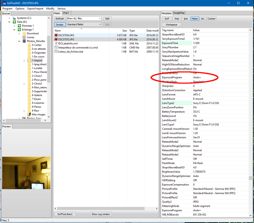Viewport: 254px width, 223px height.
Task: Select the Iptc metadata filter
Action: pyautogui.click(x=186, y=19)
